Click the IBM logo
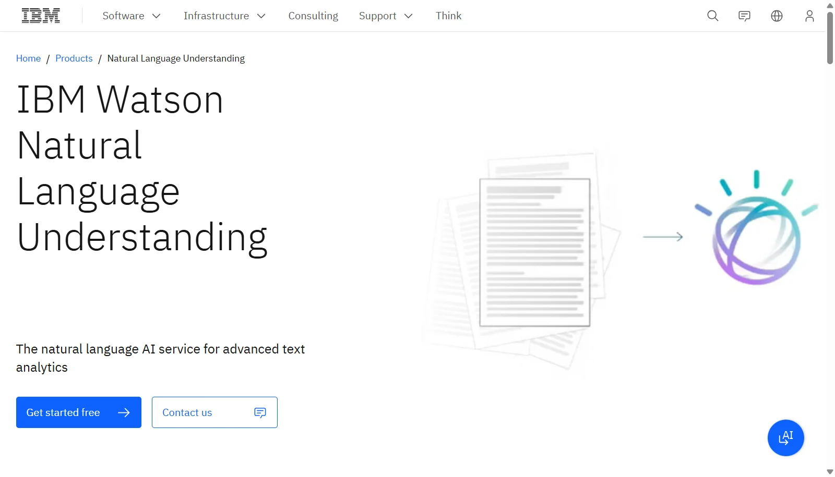Screen dimensions: 835x477 pos(41,16)
